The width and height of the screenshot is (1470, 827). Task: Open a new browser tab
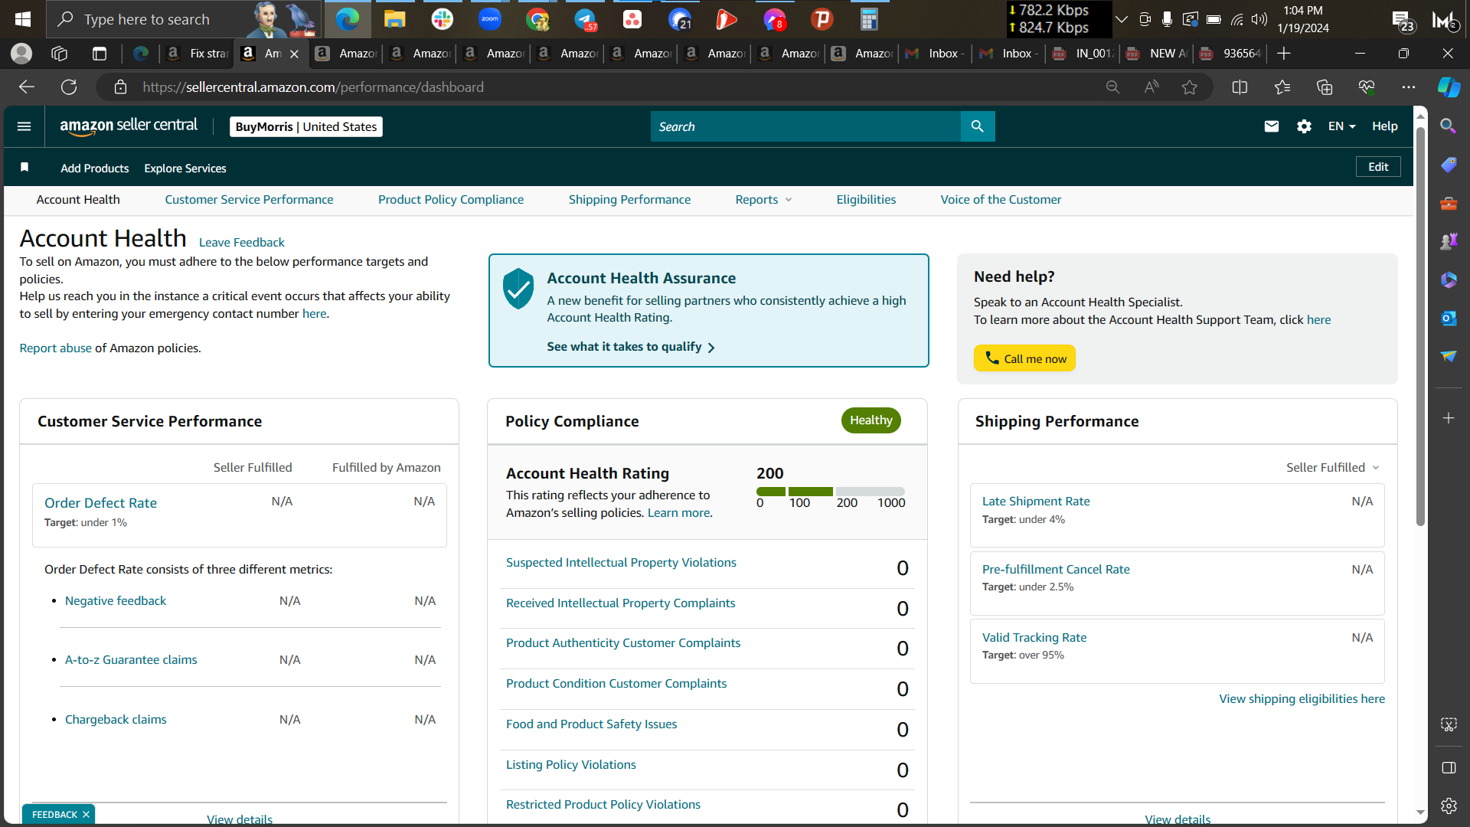[x=1284, y=54]
